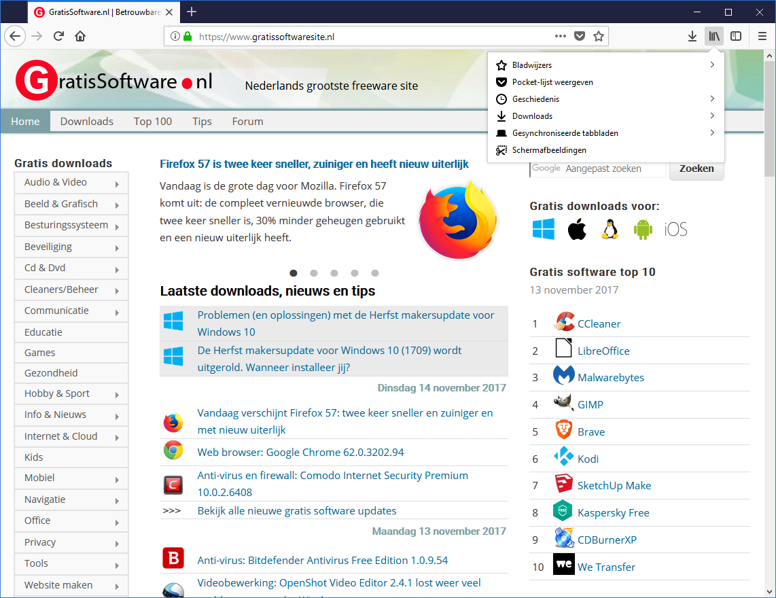Open the Downloads arrow icon in toolbar

(692, 37)
